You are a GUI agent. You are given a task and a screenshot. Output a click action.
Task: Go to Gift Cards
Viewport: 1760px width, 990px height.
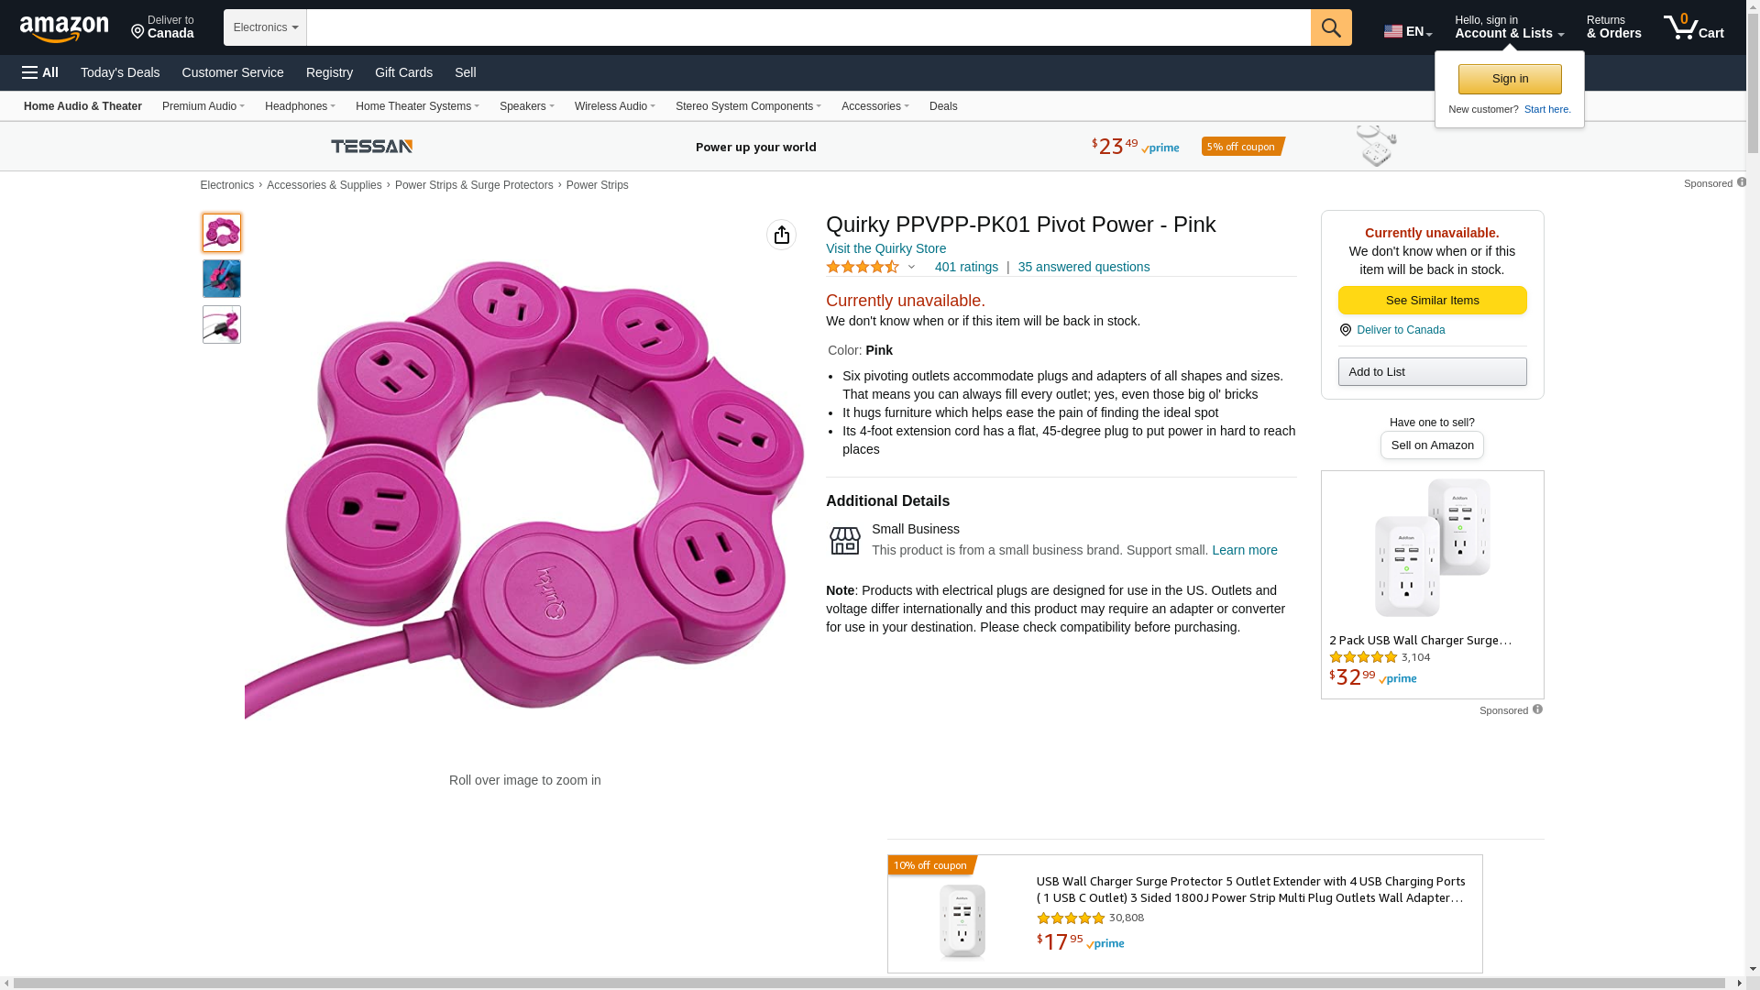pos(403,72)
